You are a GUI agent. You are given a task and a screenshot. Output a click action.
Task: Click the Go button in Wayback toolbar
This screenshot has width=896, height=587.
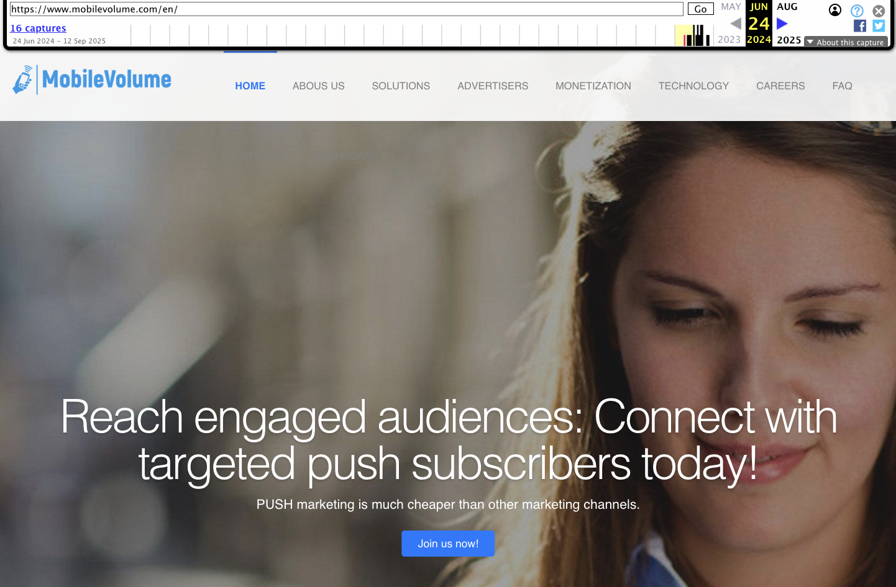pos(700,9)
